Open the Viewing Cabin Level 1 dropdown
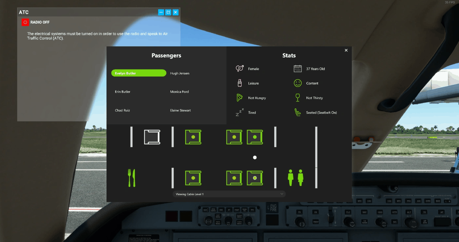This screenshot has height=242, width=459. 229,194
